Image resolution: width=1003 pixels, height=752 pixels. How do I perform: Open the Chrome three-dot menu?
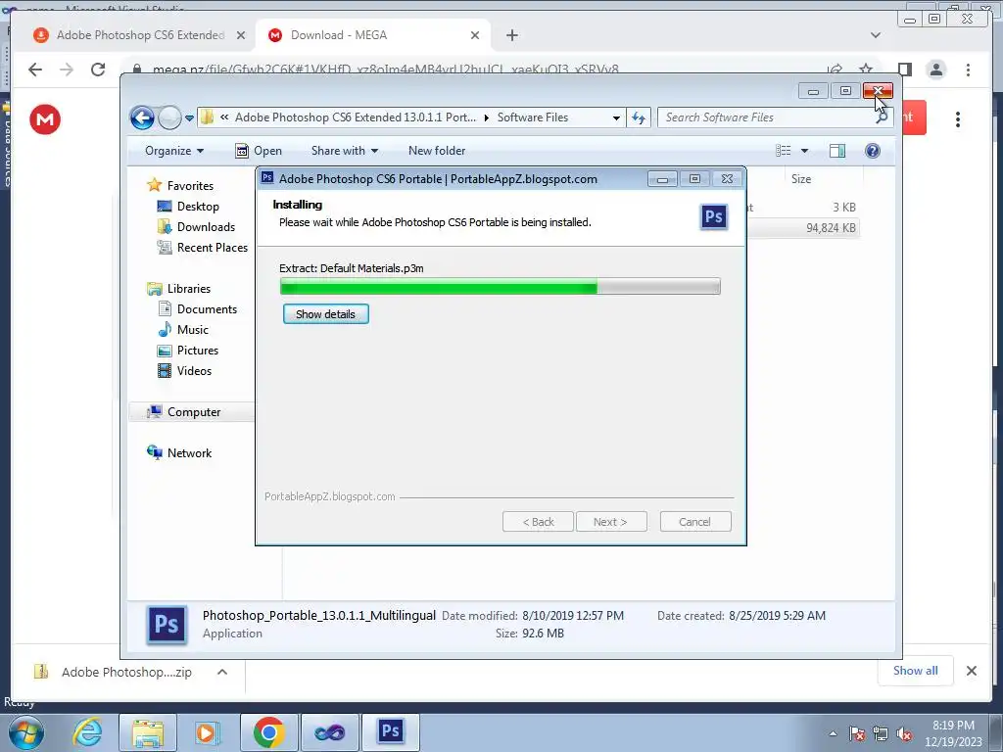pos(968,70)
